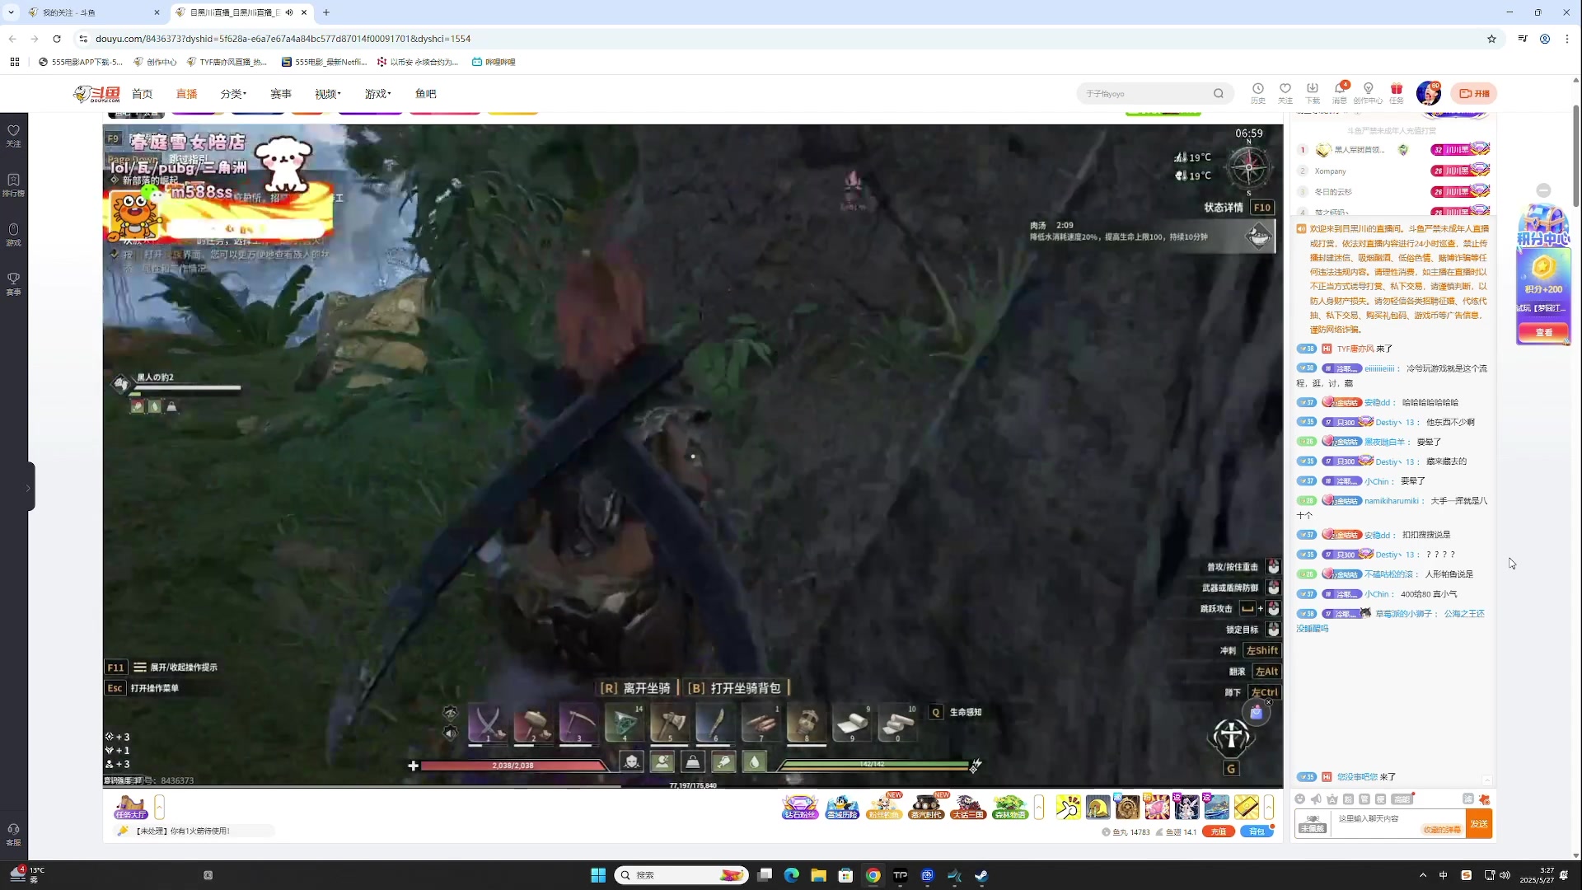Open the Tasks gift box icon in header
Image resolution: width=1582 pixels, height=890 pixels.
(1396, 92)
